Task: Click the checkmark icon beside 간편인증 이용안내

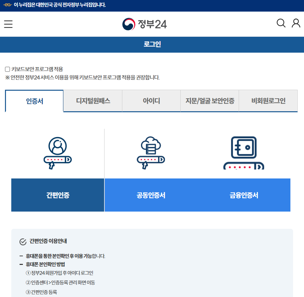Action: (23, 242)
